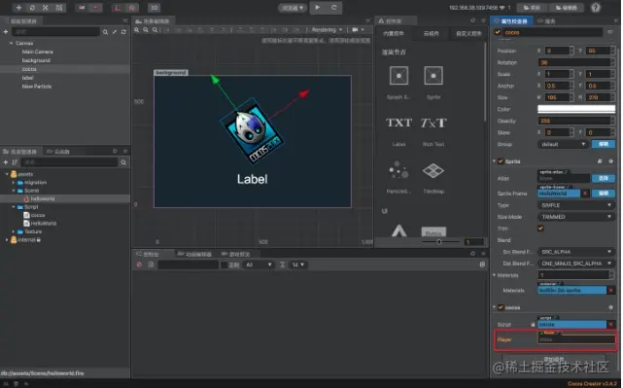Select the Main Camera node
This screenshot has width=623, height=388.
37,52
